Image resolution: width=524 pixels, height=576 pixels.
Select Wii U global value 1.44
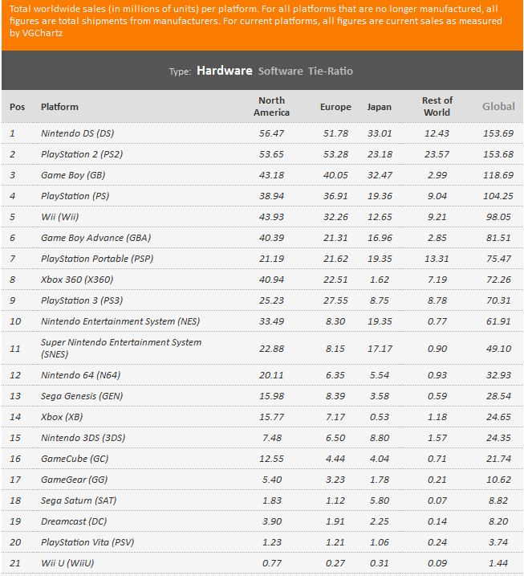click(498, 564)
